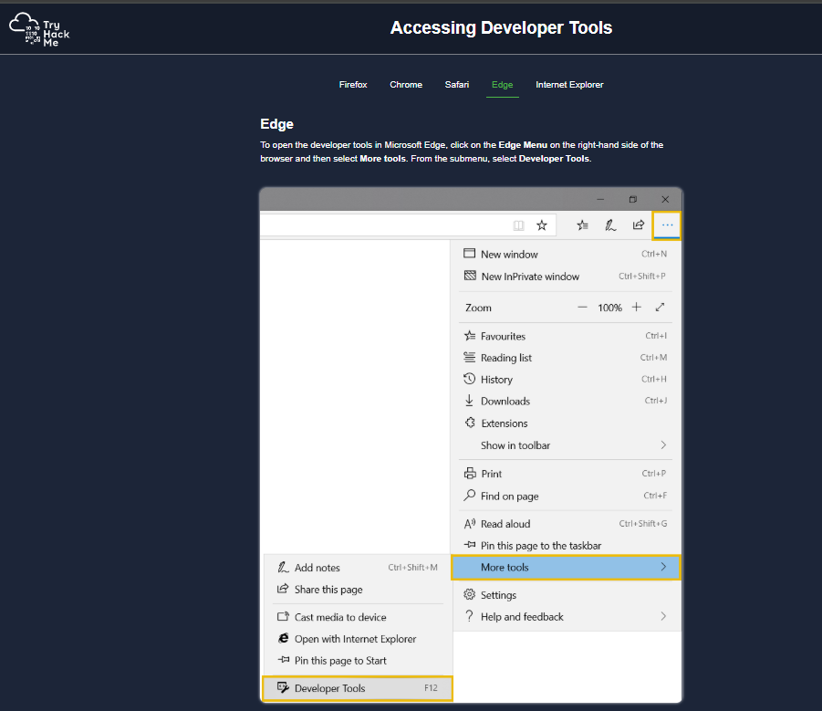Click the F12 shortcut text
The height and width of the screenshot is (711, 822).
(431, 688)
